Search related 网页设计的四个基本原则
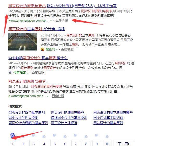 [27, 112]
